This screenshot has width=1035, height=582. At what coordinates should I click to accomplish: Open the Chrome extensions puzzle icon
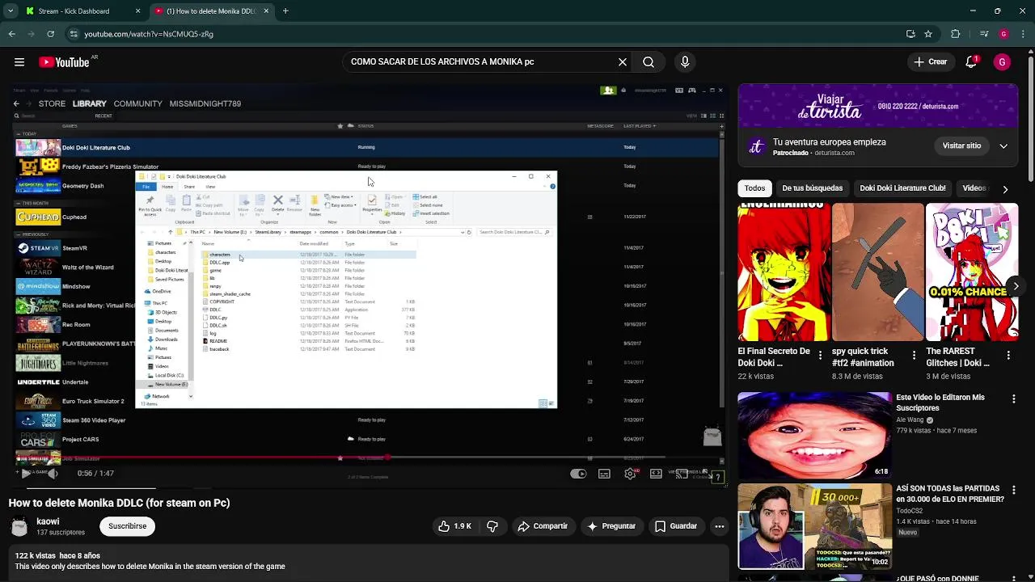pos(956,34)
